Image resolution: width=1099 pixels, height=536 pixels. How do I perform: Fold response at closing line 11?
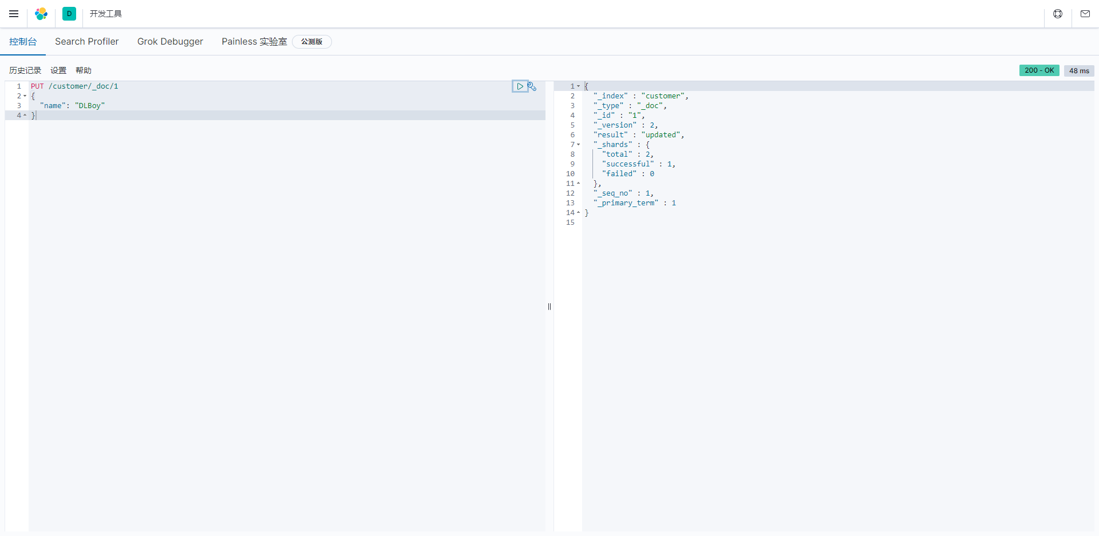(x=578, y=184)
